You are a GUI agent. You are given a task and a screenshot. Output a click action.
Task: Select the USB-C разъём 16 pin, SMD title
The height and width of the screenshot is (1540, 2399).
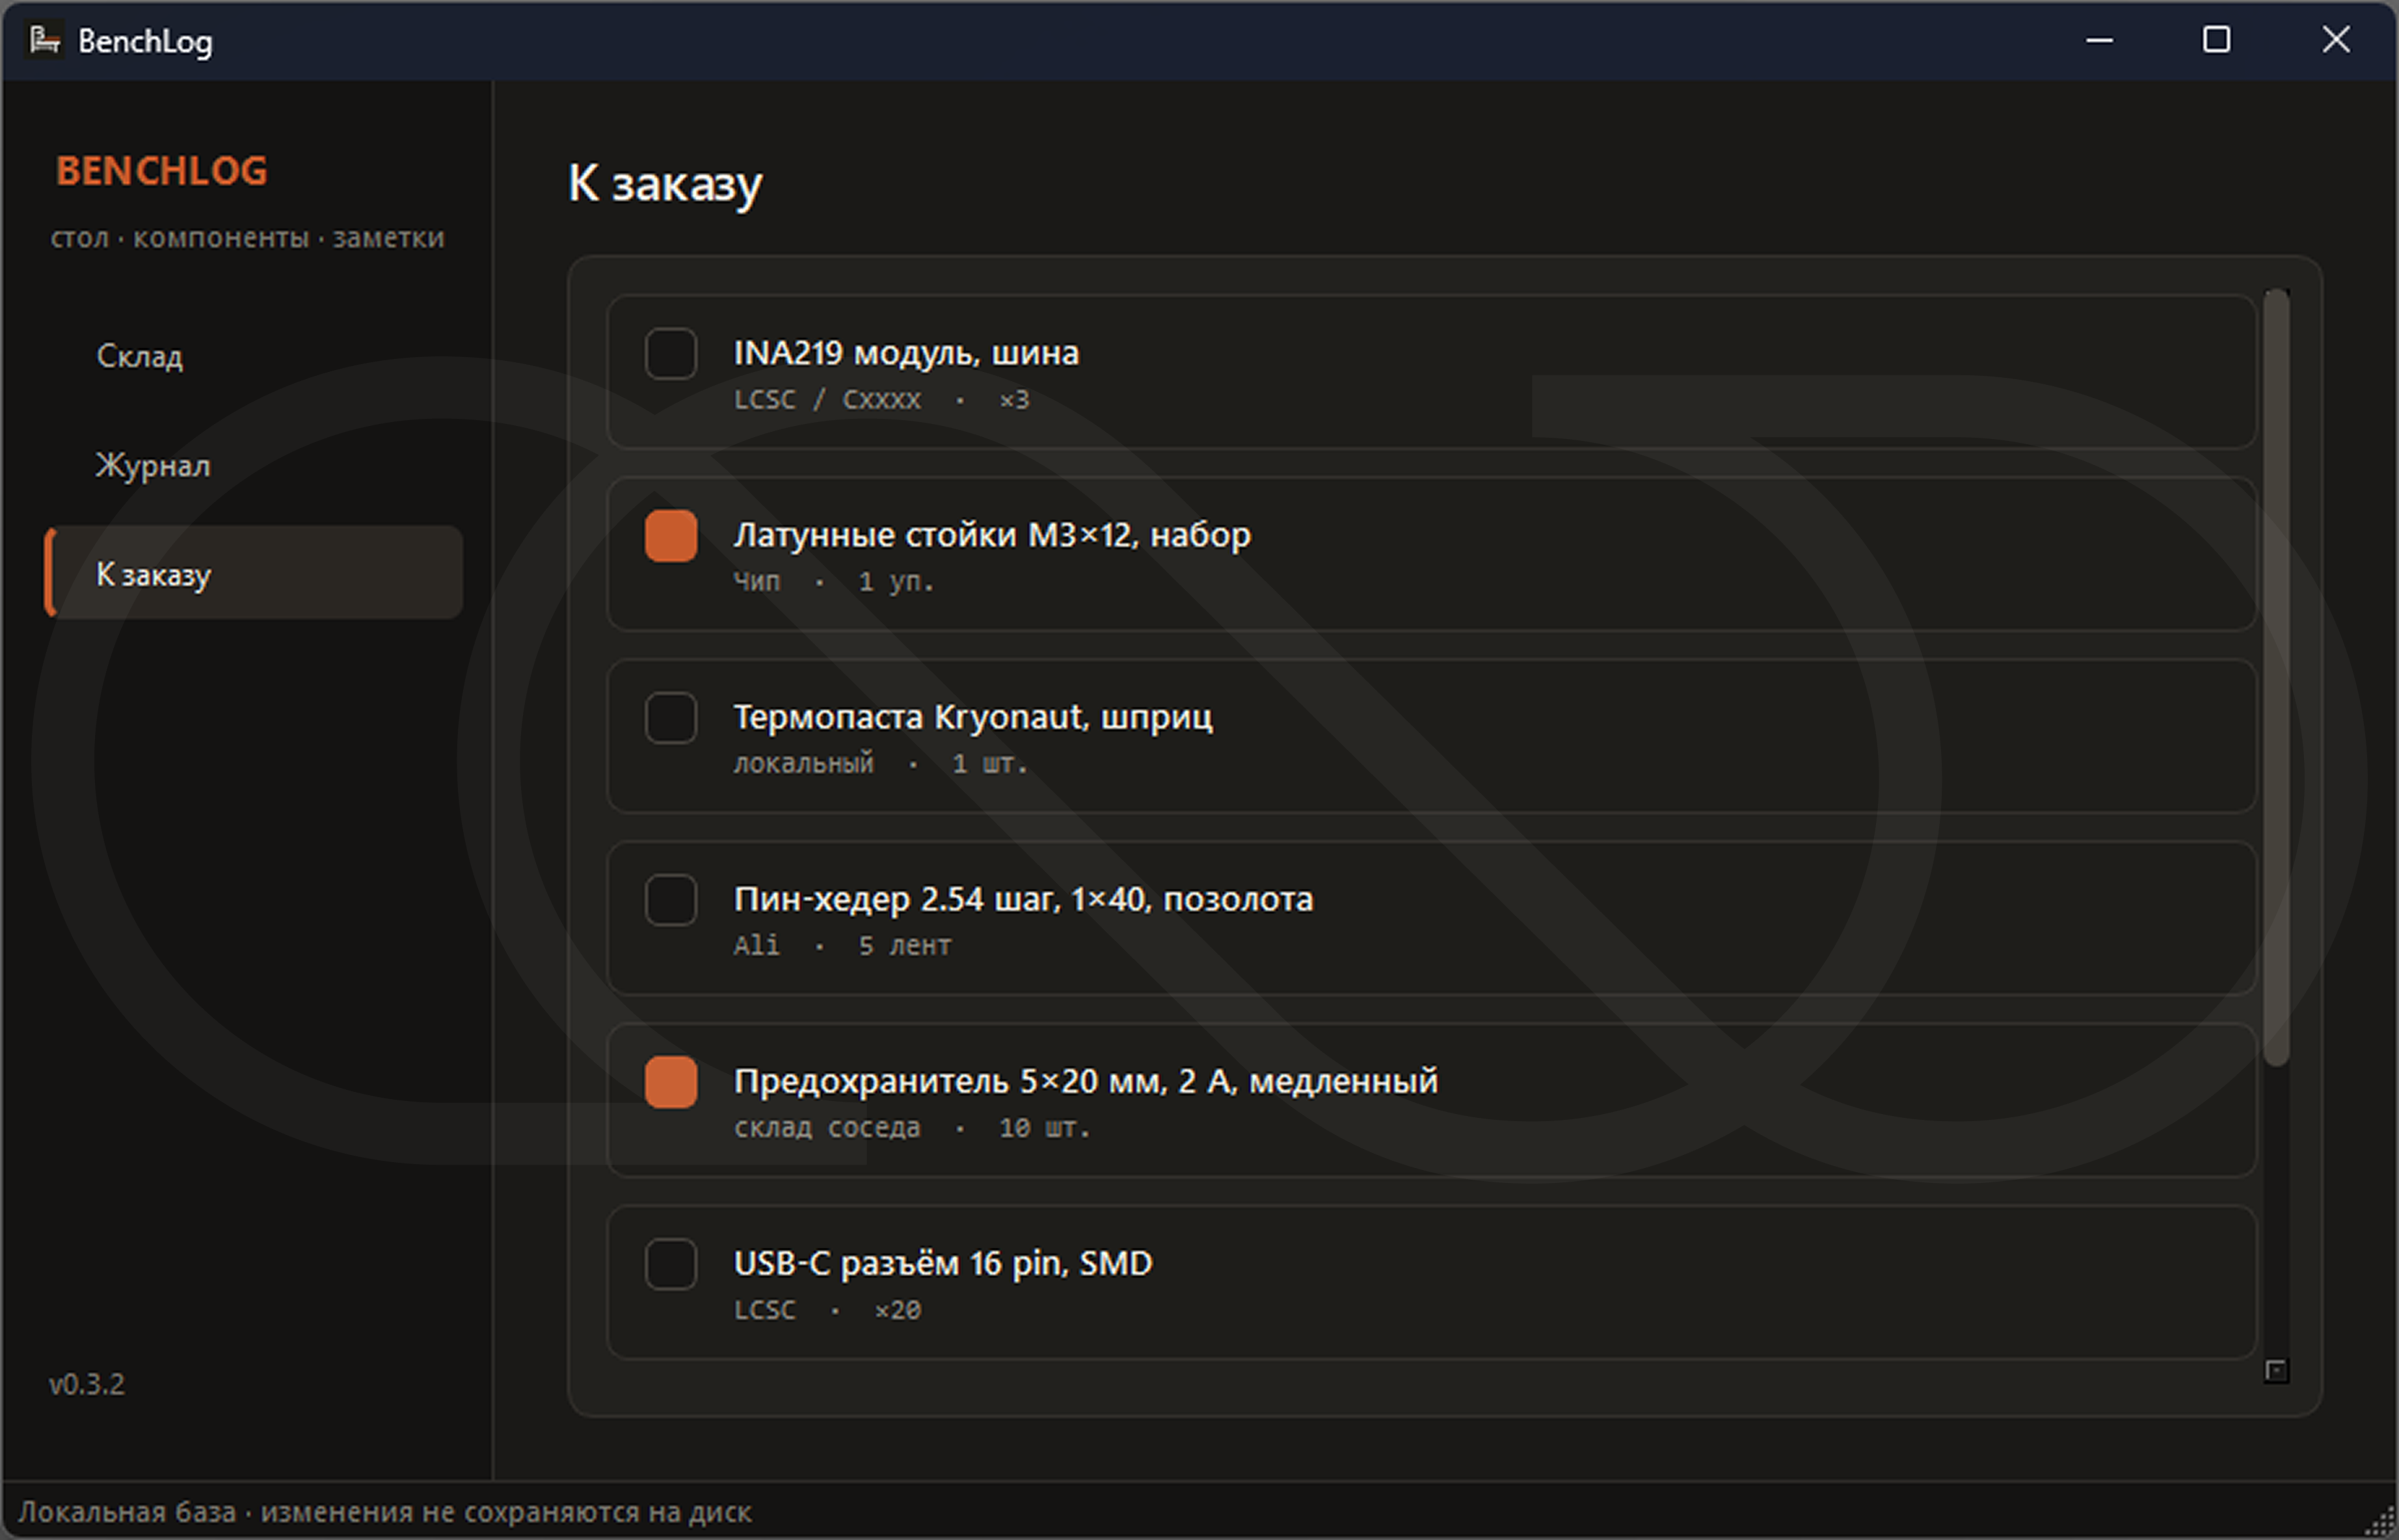pyautogui.click(x=943, y=1264)
